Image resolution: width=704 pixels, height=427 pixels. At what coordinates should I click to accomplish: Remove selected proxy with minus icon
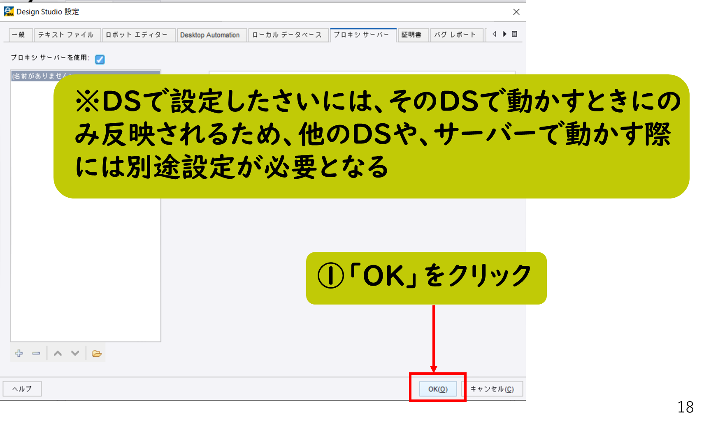[36, 353]
